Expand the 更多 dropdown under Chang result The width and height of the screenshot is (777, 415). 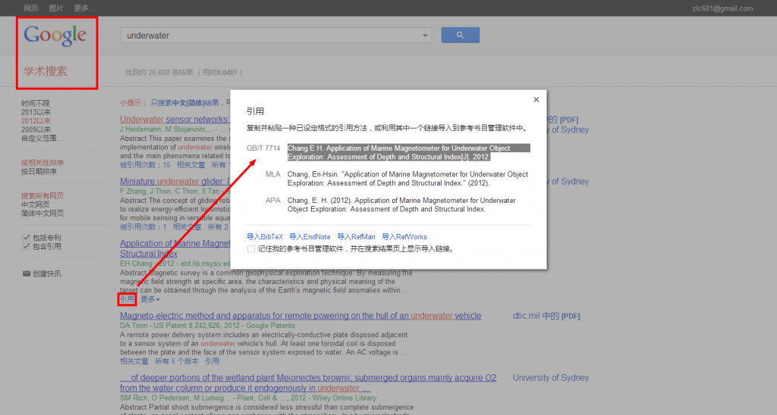150,299
